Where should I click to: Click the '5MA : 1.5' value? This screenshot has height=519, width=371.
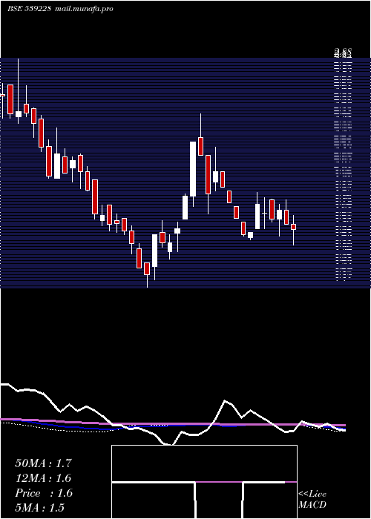pos(40,507)
